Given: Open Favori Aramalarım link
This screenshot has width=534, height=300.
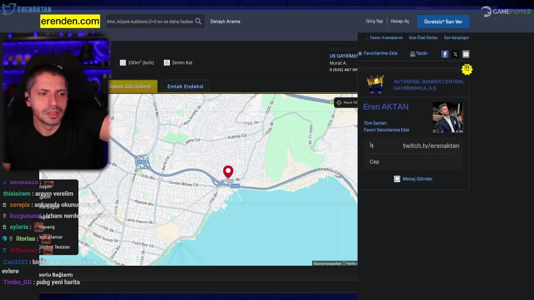Looking at the screenshot, I should tap(386, 37).
